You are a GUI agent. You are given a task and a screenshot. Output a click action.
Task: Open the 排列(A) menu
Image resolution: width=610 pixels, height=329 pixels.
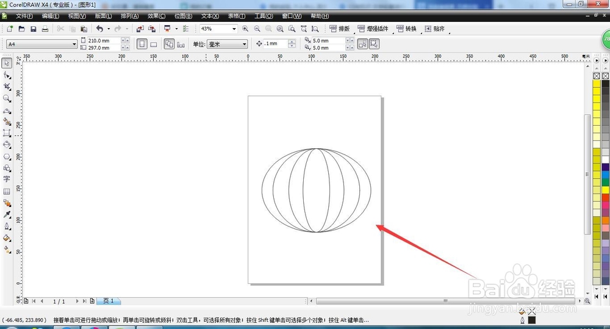click(129, 16)
